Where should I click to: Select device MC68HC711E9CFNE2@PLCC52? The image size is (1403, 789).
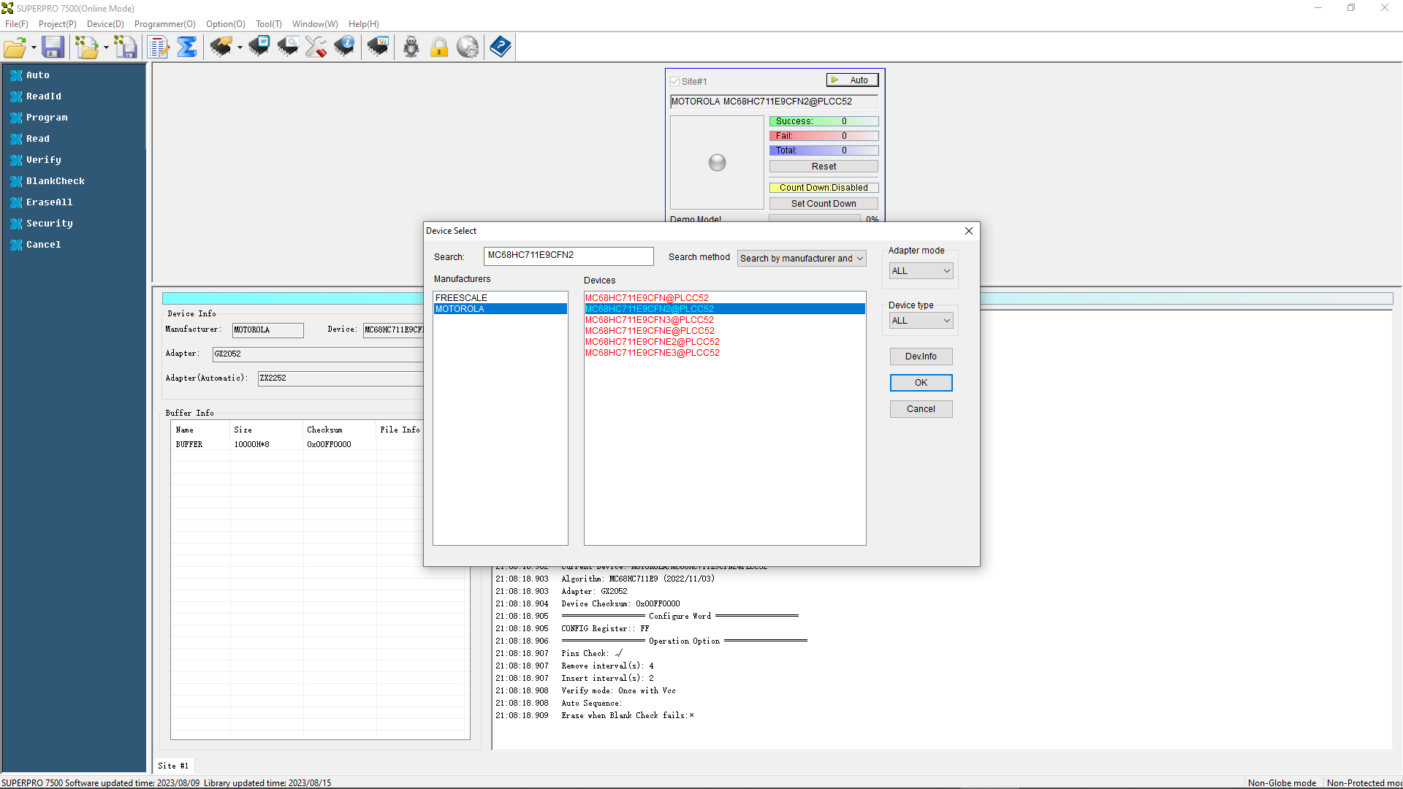724,342
